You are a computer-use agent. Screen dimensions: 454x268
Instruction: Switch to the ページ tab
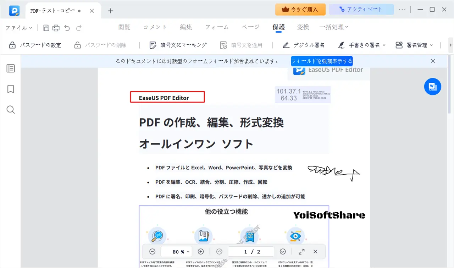pyautogui.click(x=251, y=27)
